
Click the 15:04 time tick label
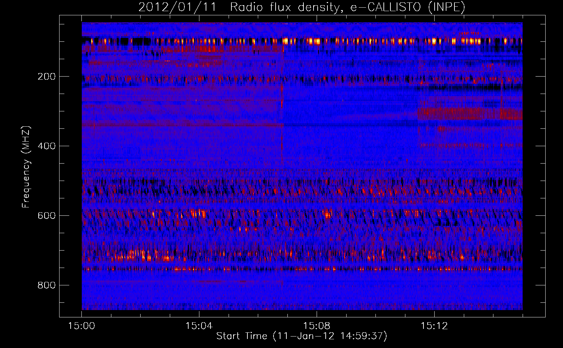click(199, 326)
